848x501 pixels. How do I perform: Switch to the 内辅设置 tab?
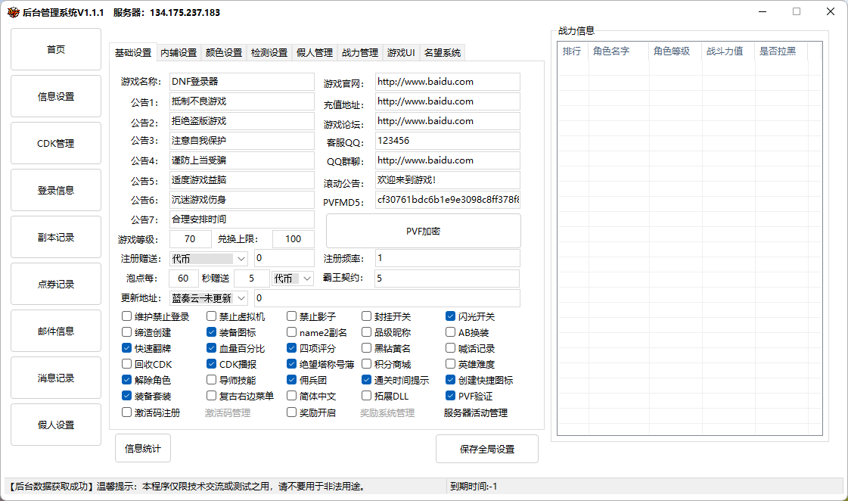pos(179,53)
